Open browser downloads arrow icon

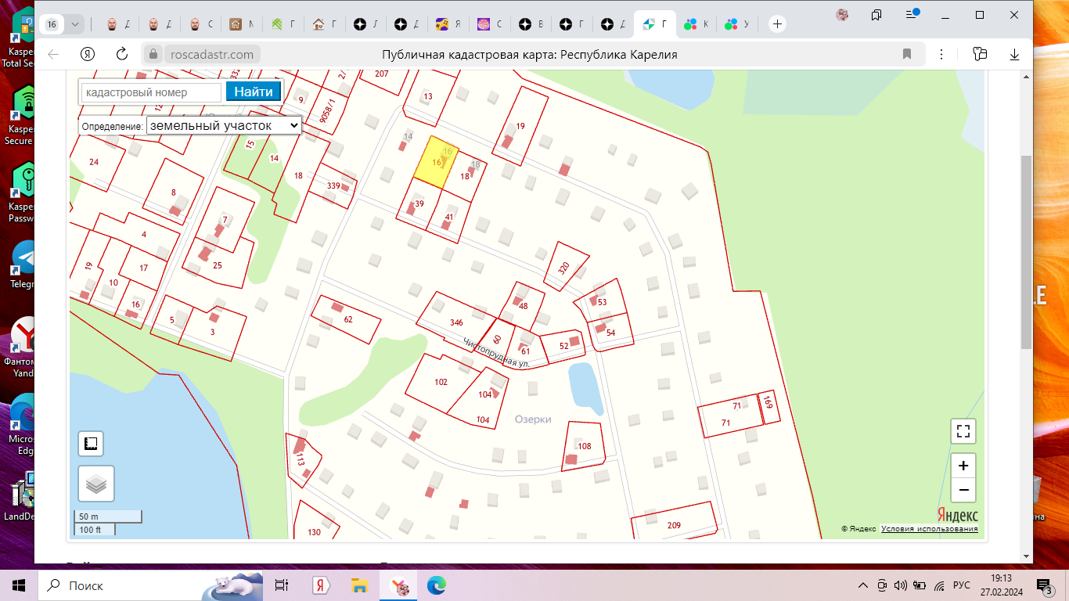tap(1014, 54)
